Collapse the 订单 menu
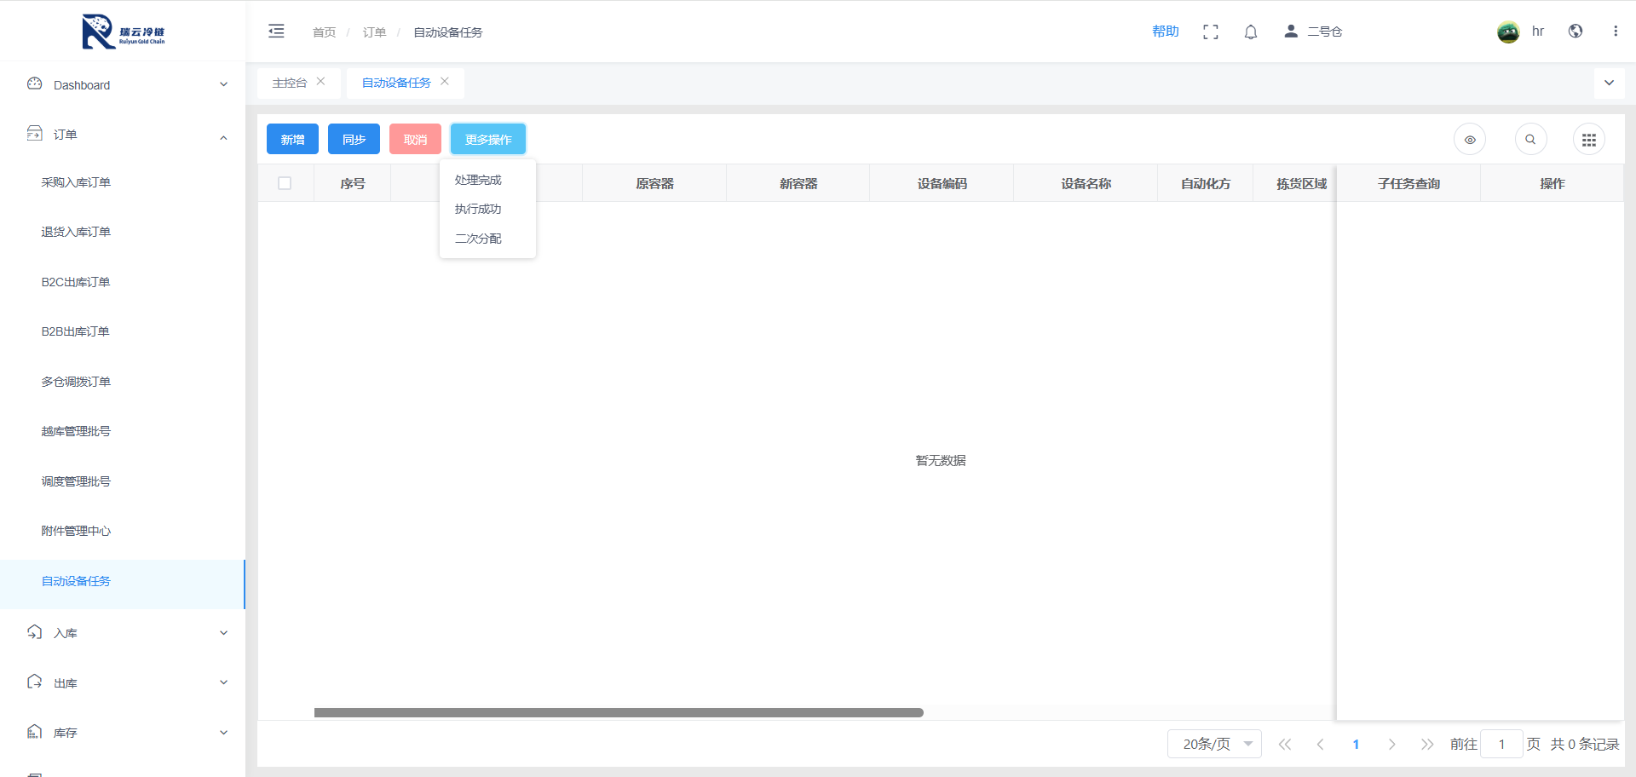This screenshot has height=777, width=1636. coord(223,137)
